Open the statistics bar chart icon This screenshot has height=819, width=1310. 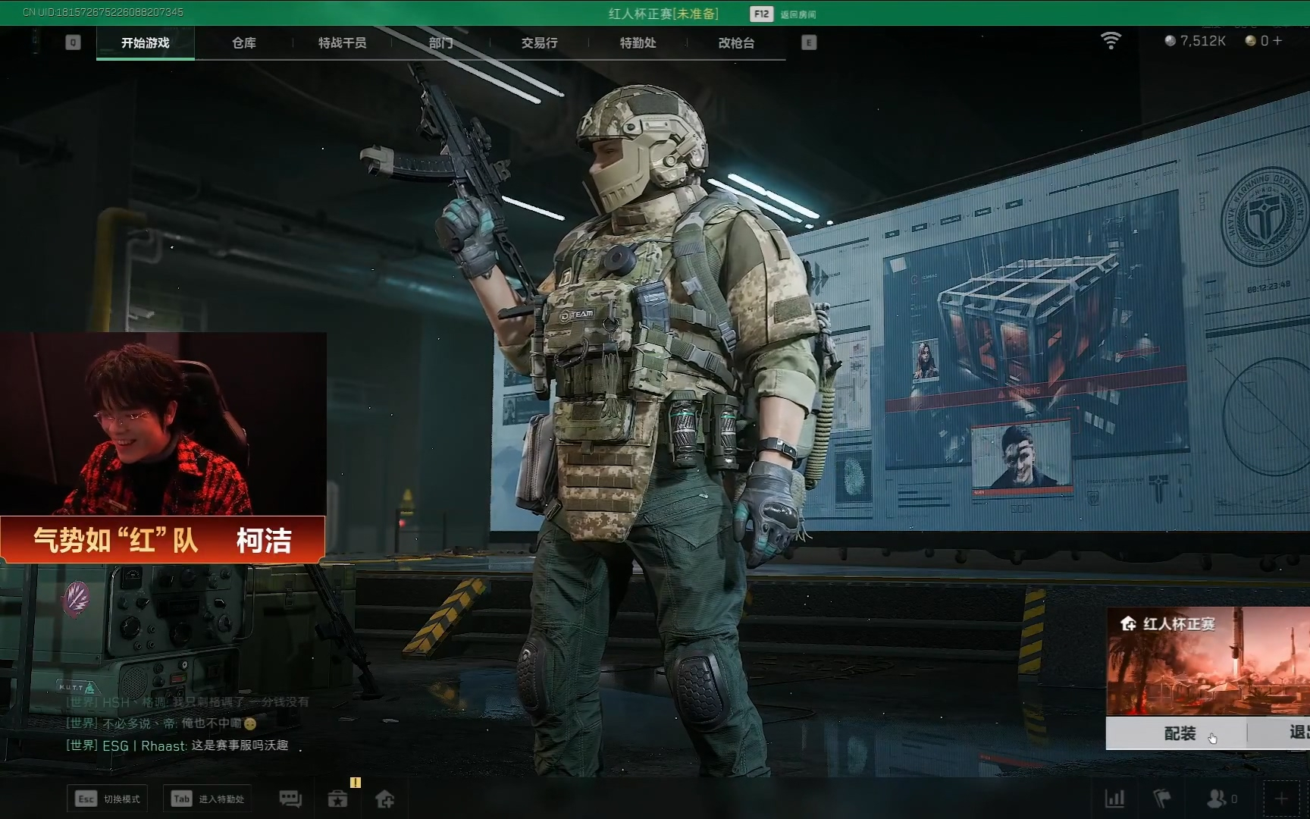pyautogui.click(x=1114, y=799)
